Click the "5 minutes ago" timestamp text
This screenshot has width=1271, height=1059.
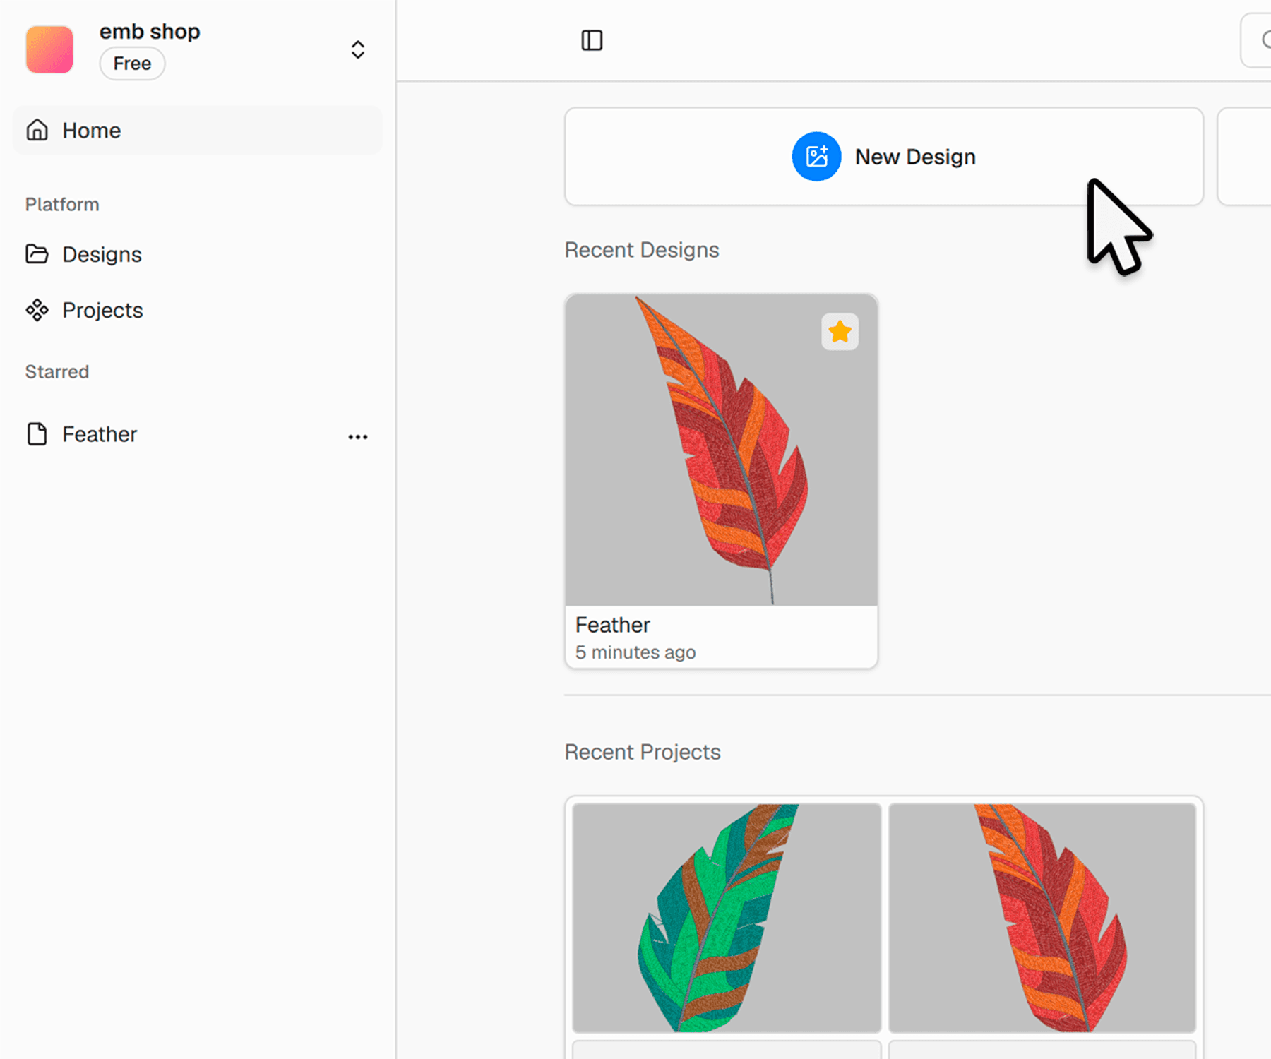(635, 652)
